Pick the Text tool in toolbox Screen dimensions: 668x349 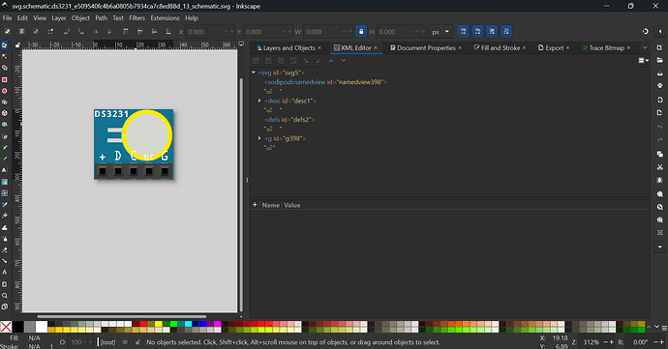pyautogui.click(x=5, y=170)
